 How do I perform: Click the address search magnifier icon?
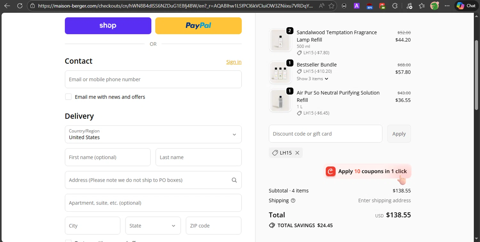(x=234, y=180)
